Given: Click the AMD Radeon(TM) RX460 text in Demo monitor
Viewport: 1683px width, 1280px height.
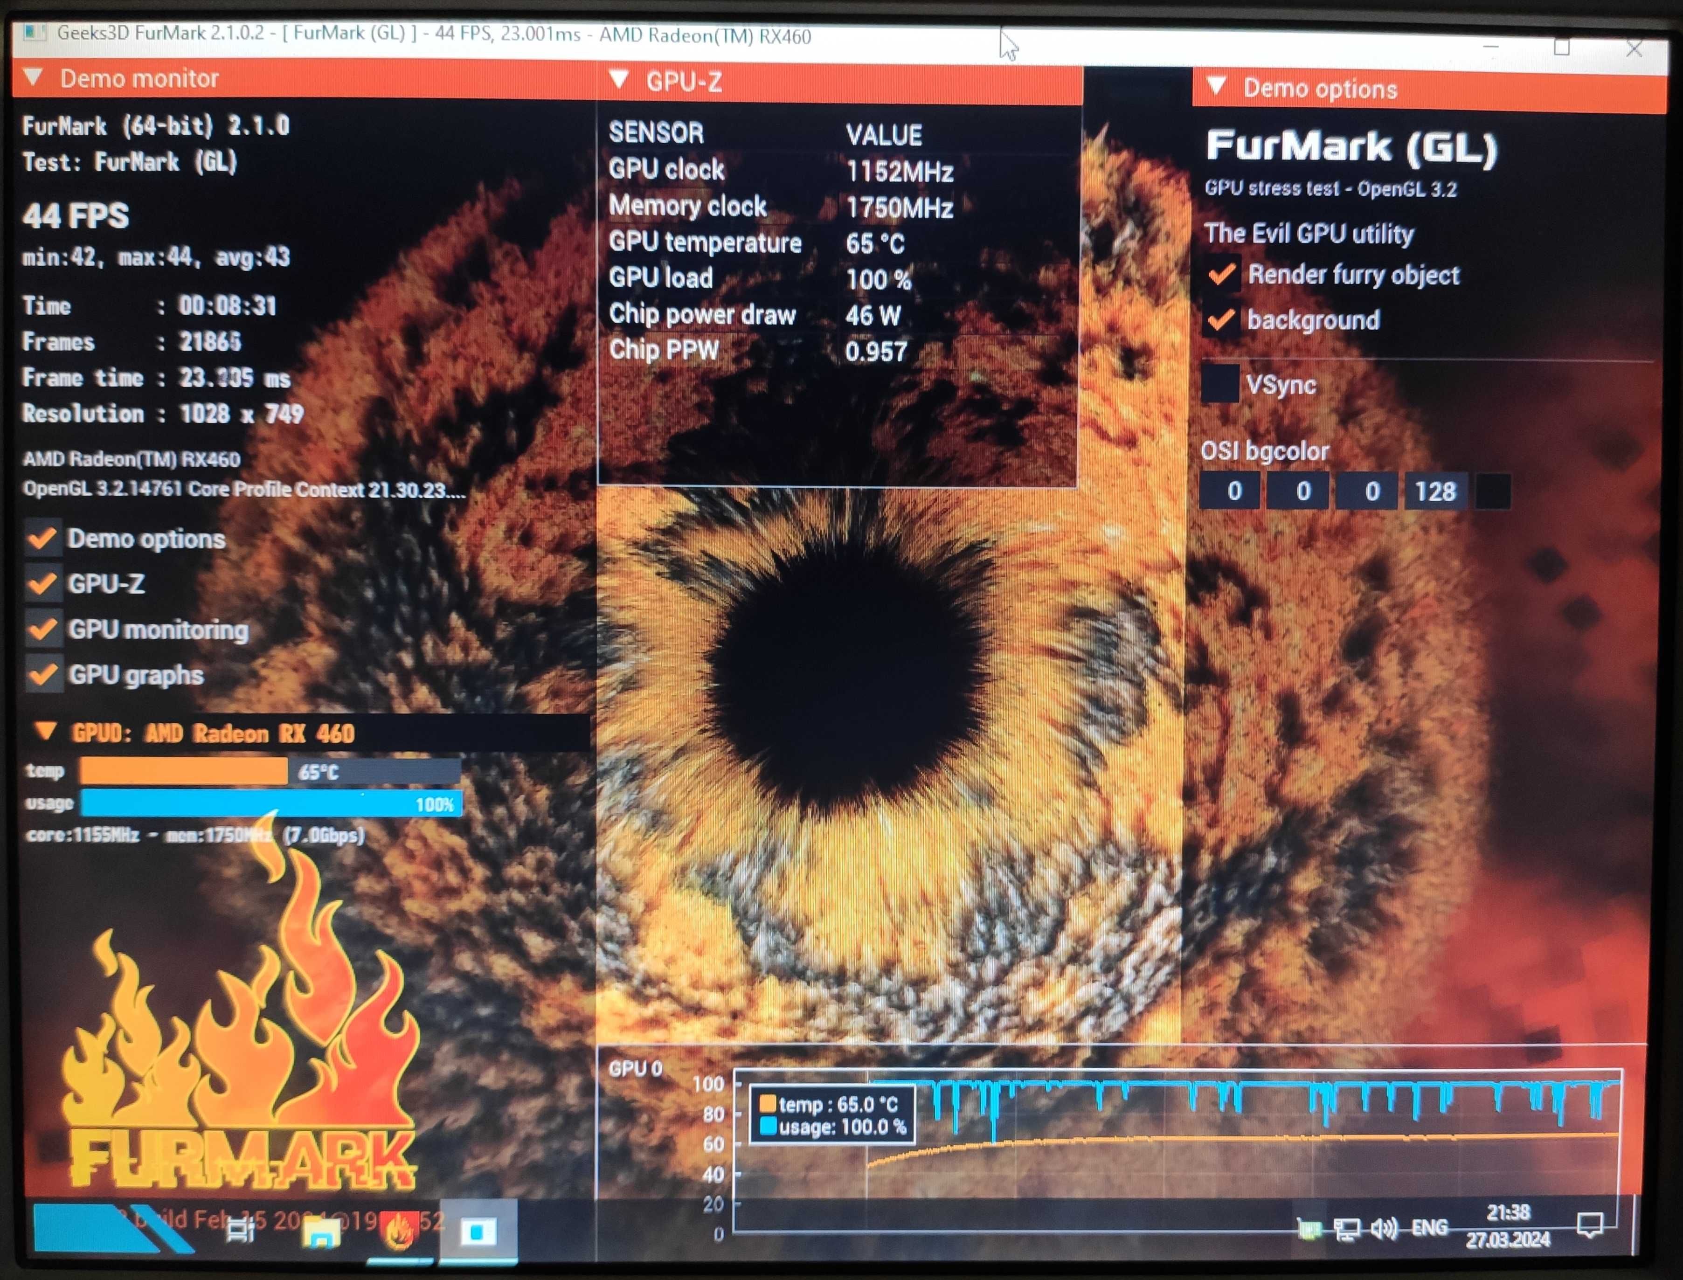Looking at the screenshot, I should [x=131, y=459].
